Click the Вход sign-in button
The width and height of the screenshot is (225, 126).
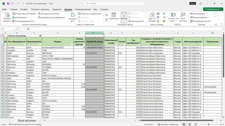click(x=193, y=3)
